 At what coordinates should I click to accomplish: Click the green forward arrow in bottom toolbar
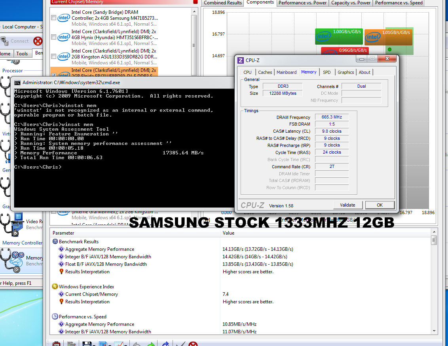[x=151, y=344]
